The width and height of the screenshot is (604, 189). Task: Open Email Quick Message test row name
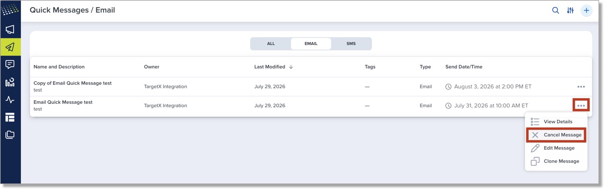pyautogui.click(x=63, y=102)
